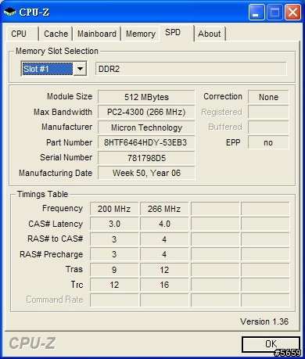The image size is (305, 359).
Task: Click the empty Registered field
Action: click(x=268, y=112)
